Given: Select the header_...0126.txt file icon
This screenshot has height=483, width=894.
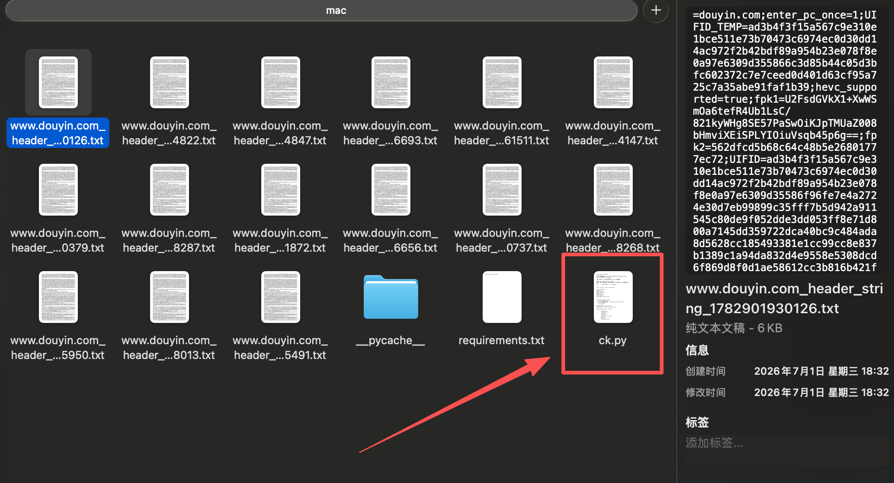Looking at the screenshot, I should [58, 82].
